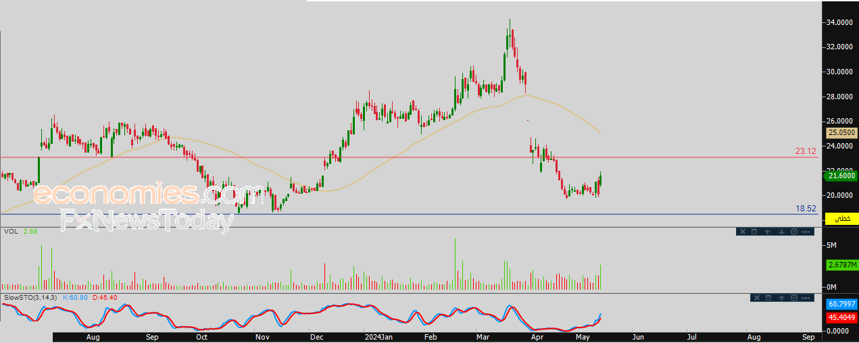Close the SlowSTO indicator panel
The width and height of the screenshot is (859, 343).
(757, 298)
